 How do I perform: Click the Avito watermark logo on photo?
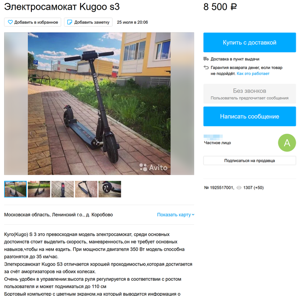tap(154, 167)
